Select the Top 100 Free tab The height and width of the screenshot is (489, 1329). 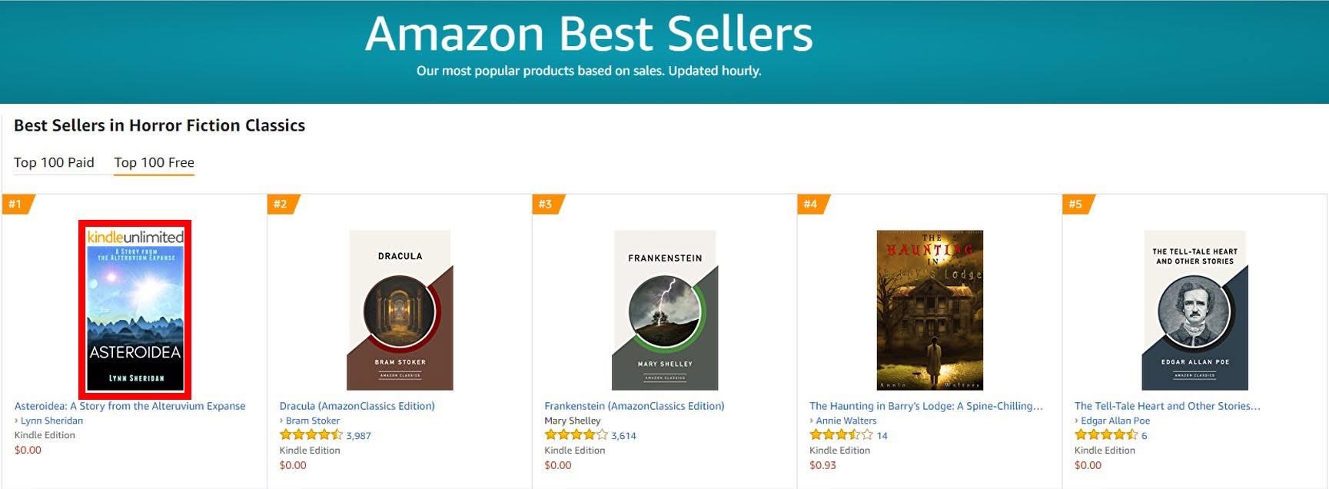[x=154, y=162]
